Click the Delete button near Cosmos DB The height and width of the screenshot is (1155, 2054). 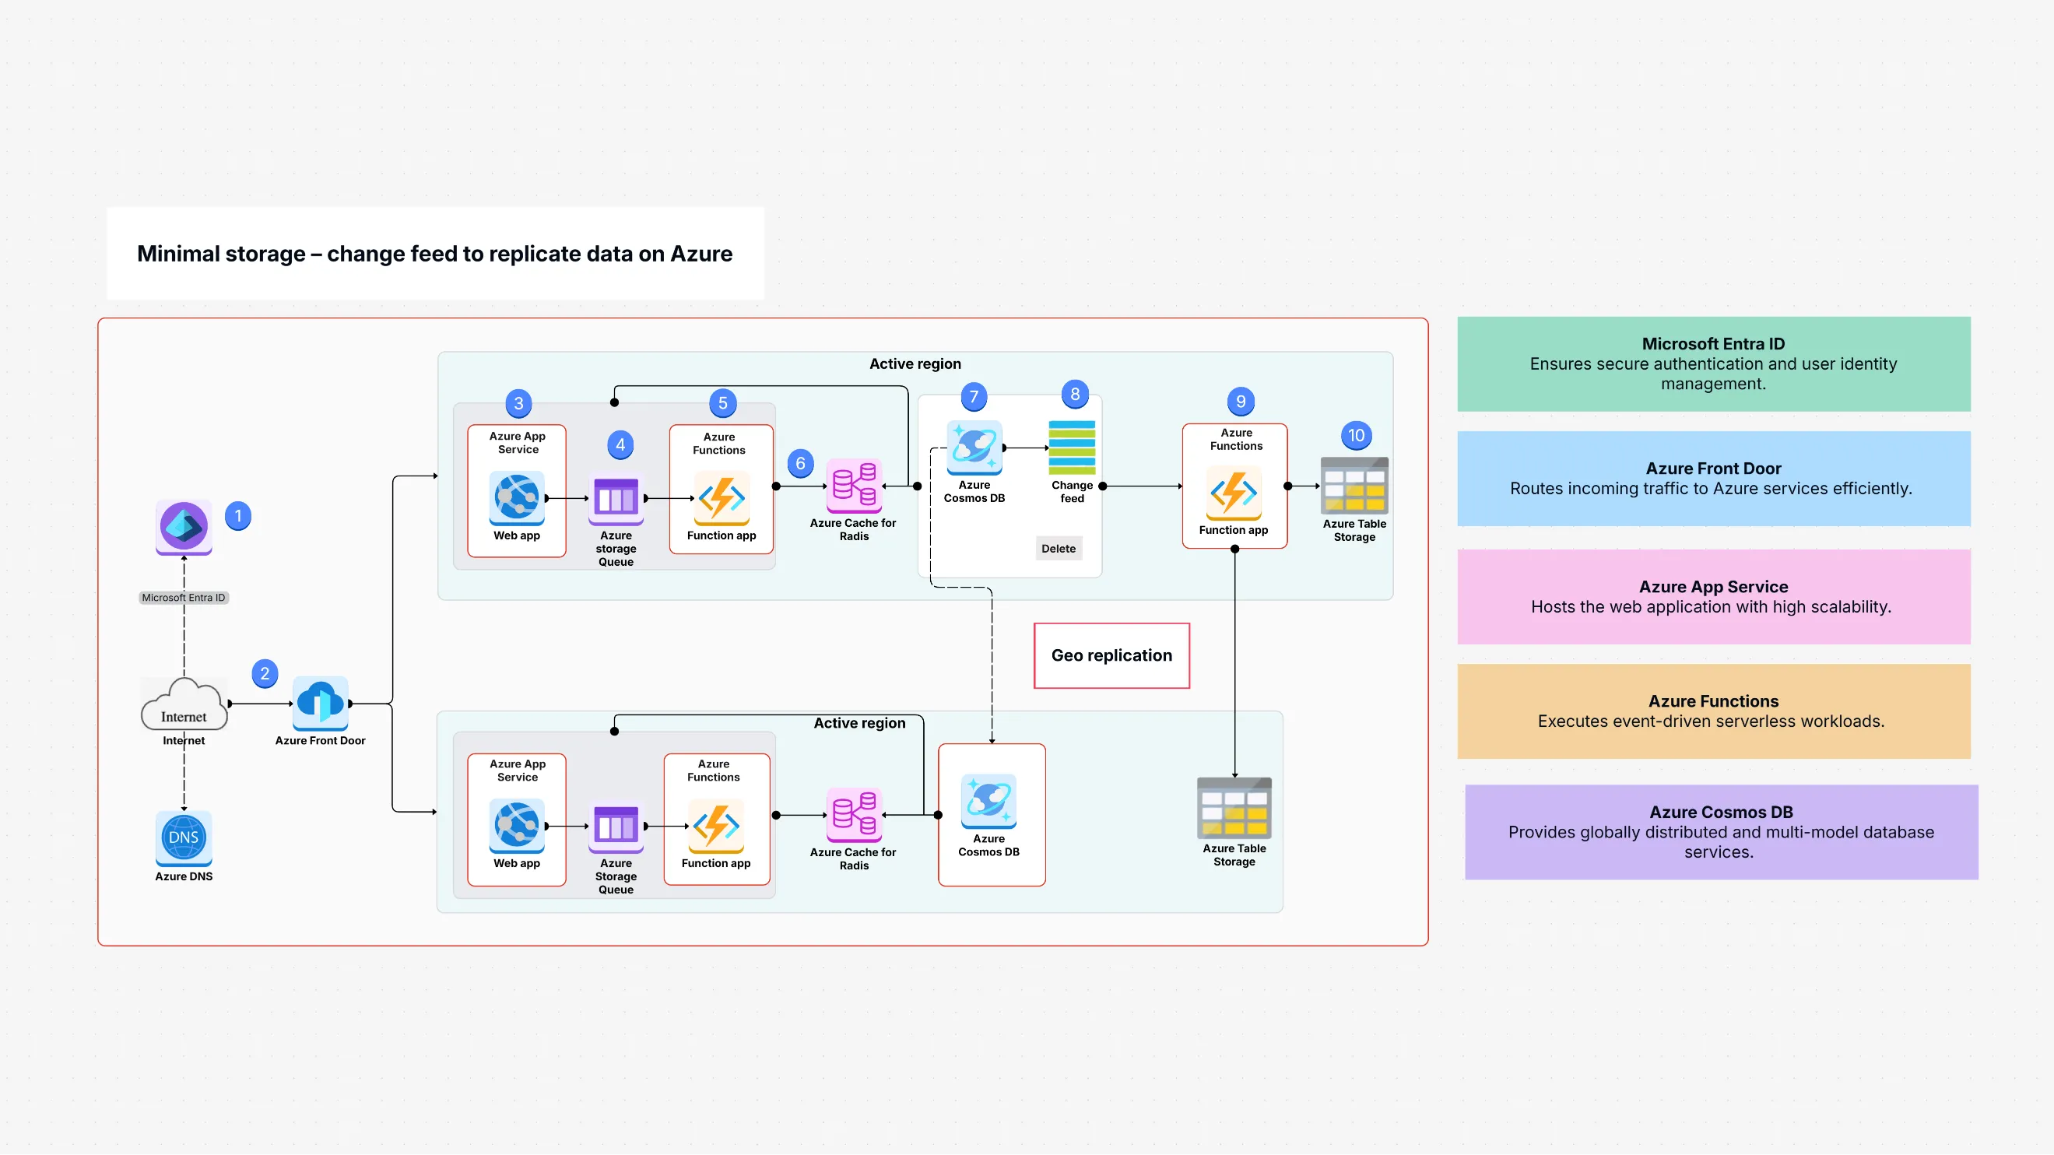tap(1058, 549)
